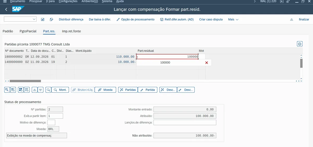Image resolution: width=313 pixels, height=147 pixels.
Task: Click the Partida pencil button
Action: 148,90
